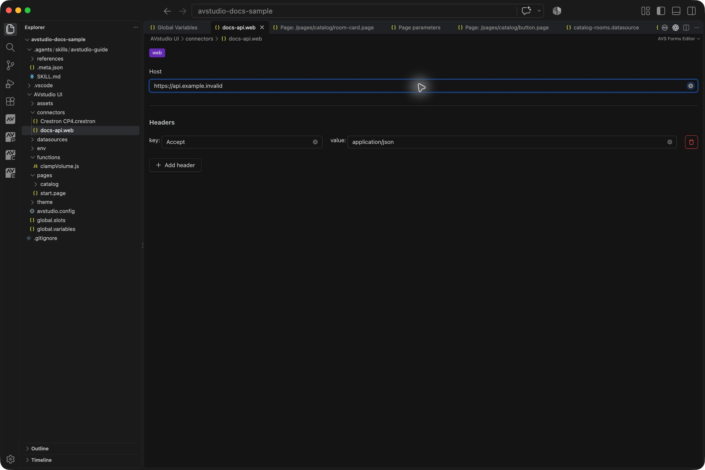Click the command center search box
Image resolution: width=705 pixels, height=470 pixels.
tap(354, 11)
